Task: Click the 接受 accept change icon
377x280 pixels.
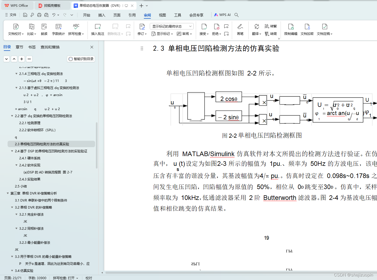Action: point(204,27)
